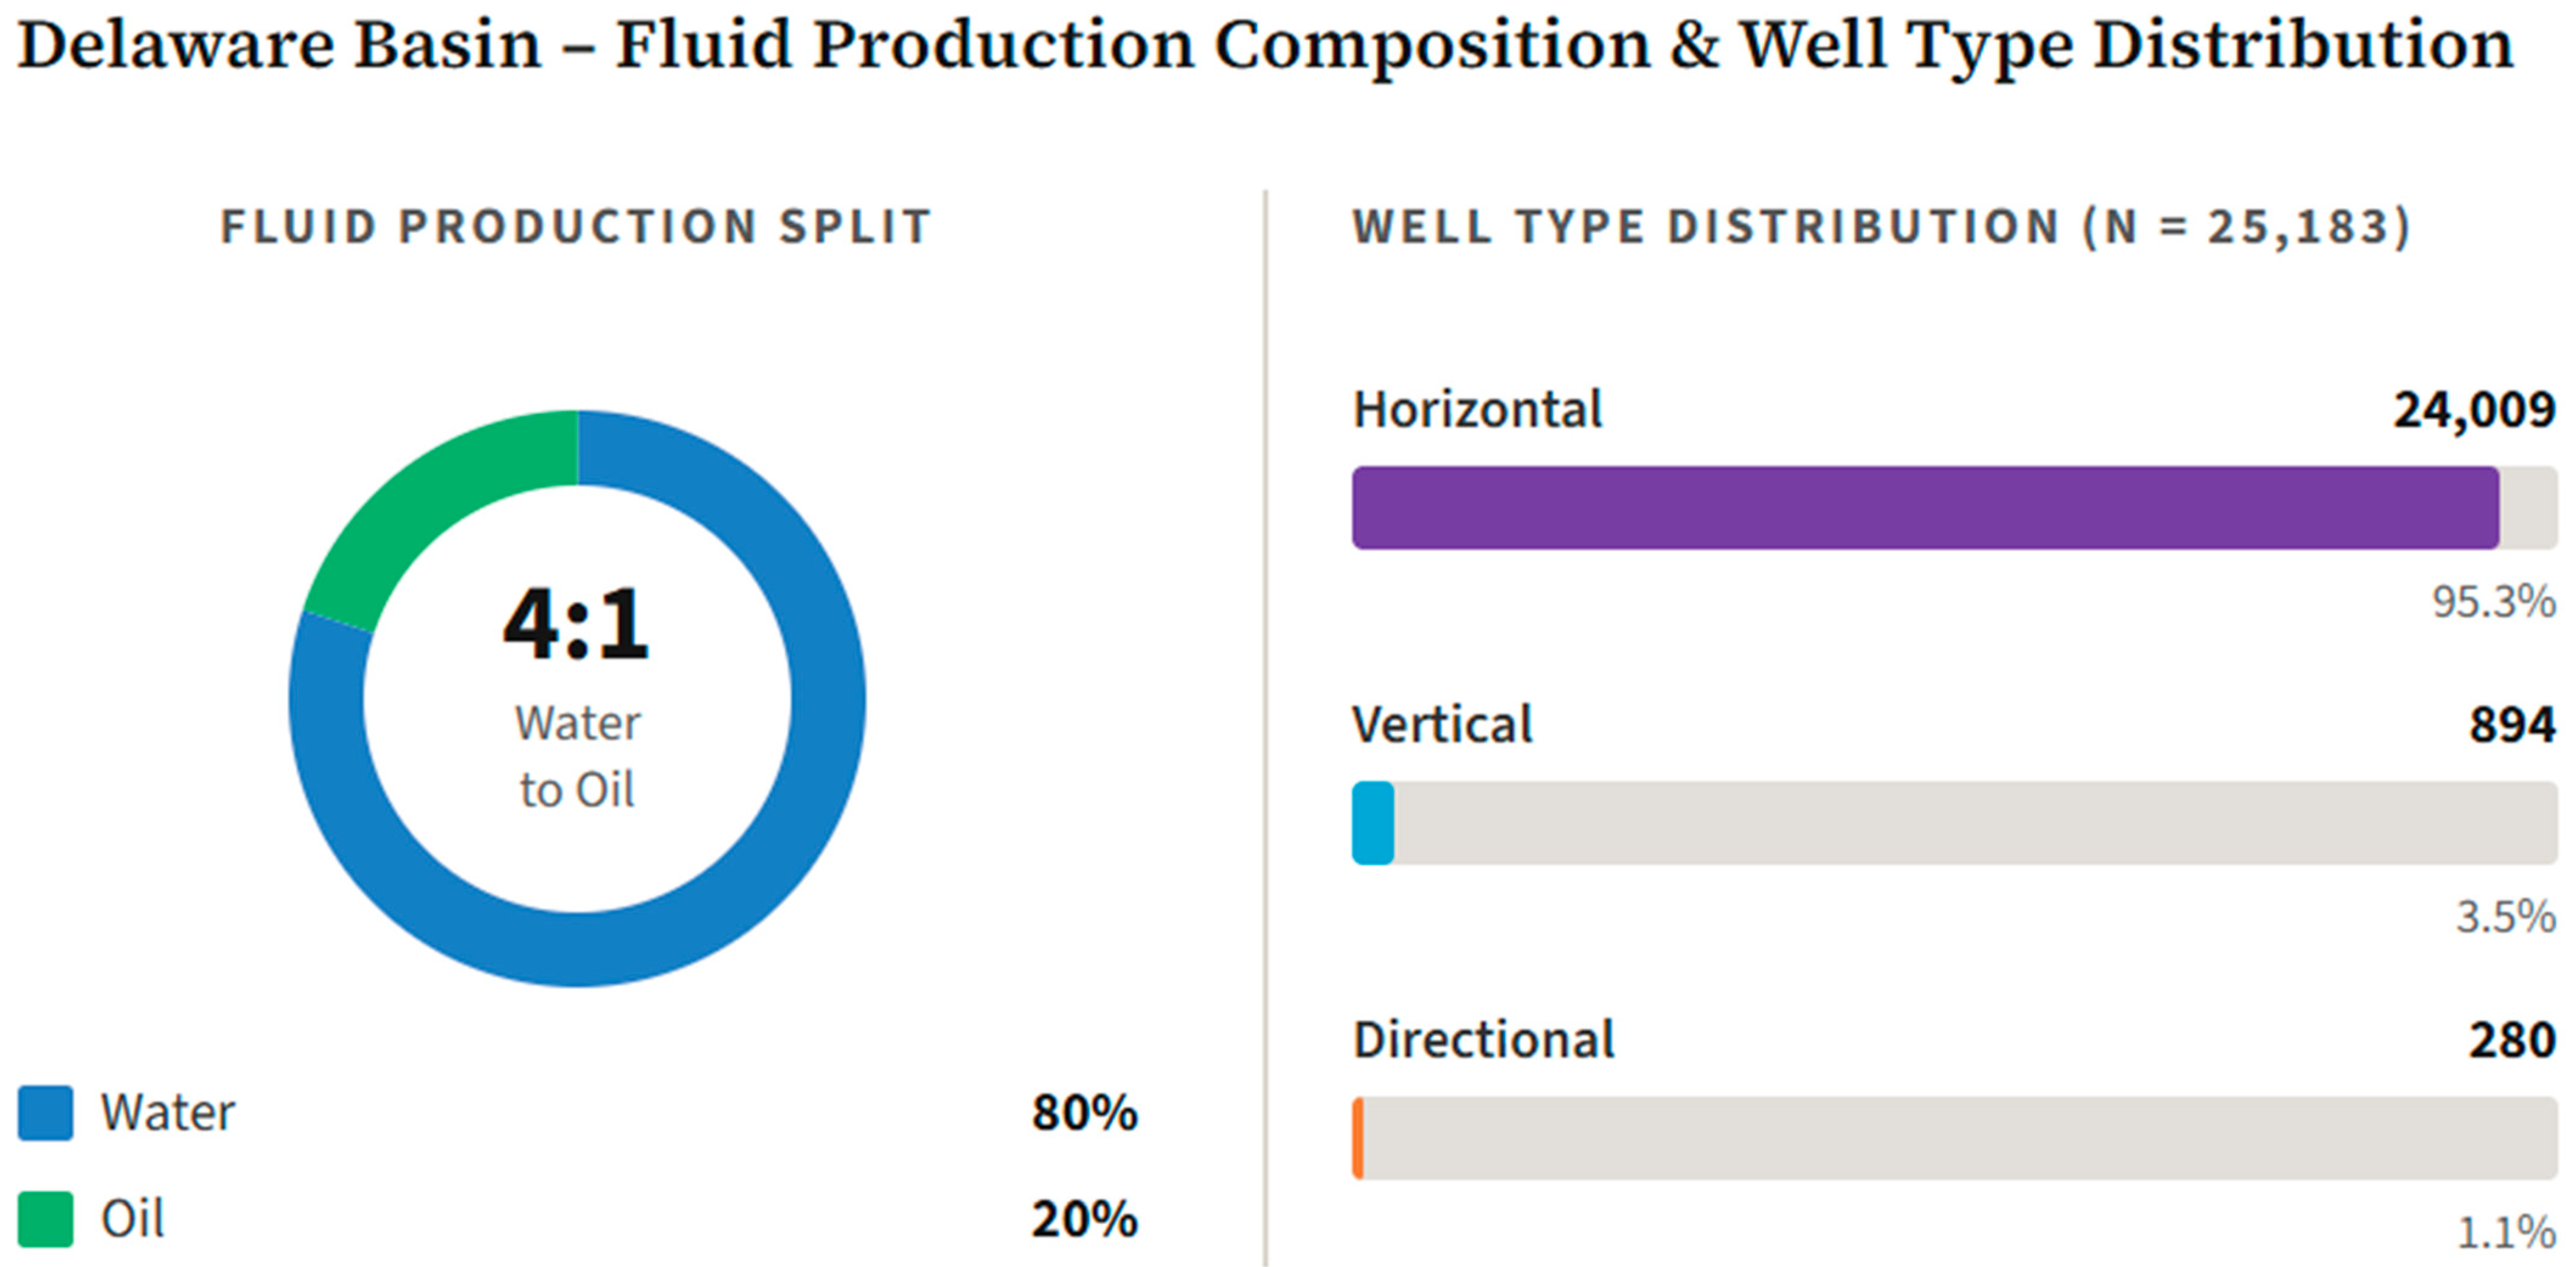Click the 24,009 horizontal well count
2576x1267 pixels.
[x=2474, y=411]
